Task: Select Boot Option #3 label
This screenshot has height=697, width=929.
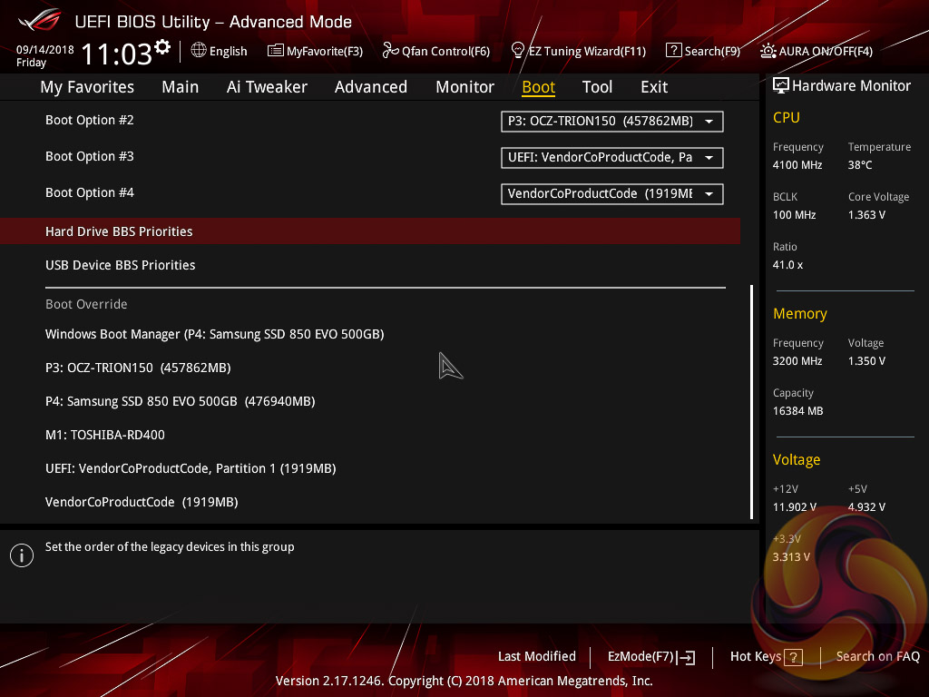Action: click(x=90, y=156)
